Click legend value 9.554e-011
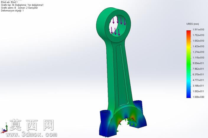The image size is (208, 138). coord(198,63)
